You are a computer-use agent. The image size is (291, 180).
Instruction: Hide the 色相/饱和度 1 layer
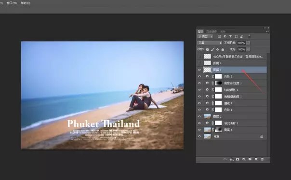point(199,96)
